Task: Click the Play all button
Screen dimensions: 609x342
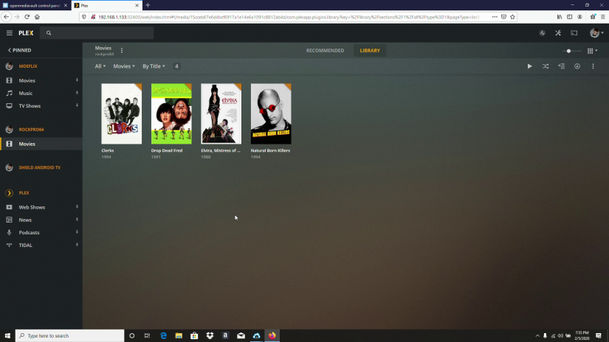Action: [x=529, y=66]
